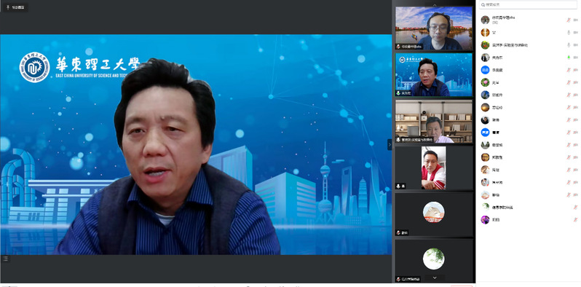The width and height of the screenshot is (581, 287).
Task: Select the thumbnail of the man wearing headphones
Action: click(x=433, y=28)
